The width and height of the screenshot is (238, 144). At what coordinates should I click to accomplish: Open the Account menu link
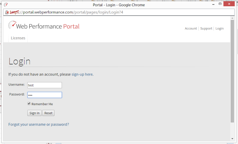click(191, 28)
